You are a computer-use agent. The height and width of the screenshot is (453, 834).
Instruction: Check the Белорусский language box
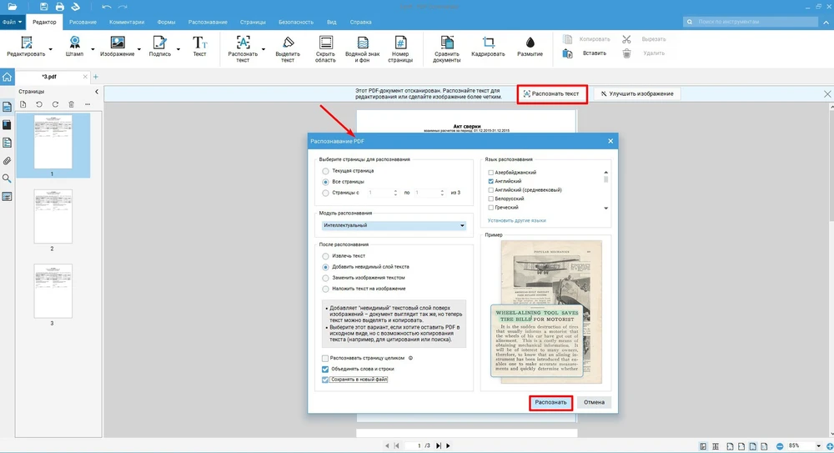click(491, 199)
